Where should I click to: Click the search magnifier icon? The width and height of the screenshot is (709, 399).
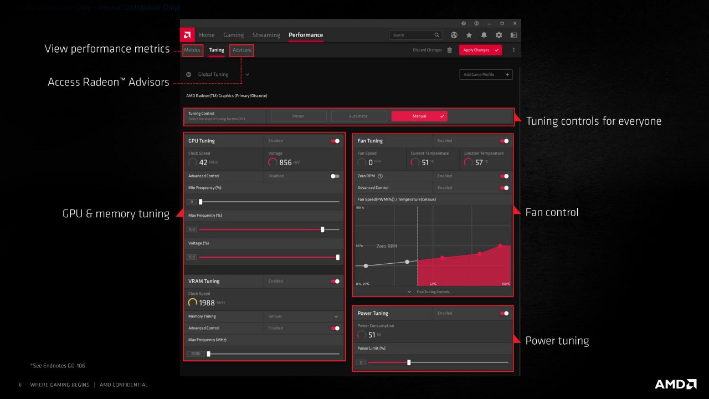(436, 35)
